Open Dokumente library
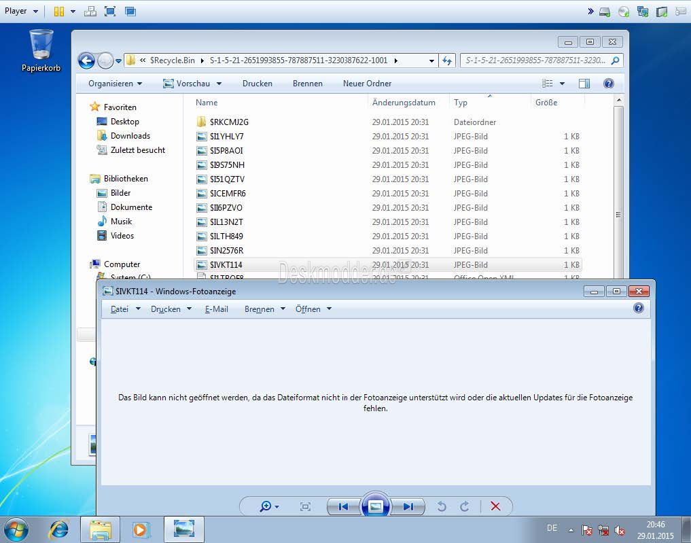This screenshot has height=543, width=691. [x=125, y=207]
